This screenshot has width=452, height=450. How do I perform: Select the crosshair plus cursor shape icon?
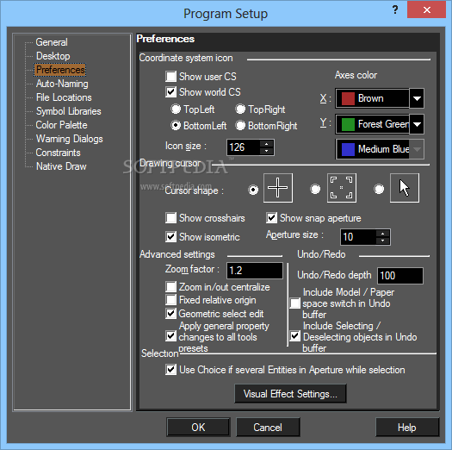[x=278, y=188]
